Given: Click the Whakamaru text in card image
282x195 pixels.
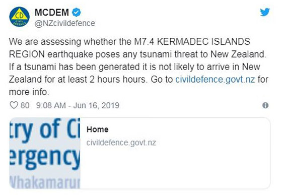Looking at the screenshot, I should (x=45, y=182).
